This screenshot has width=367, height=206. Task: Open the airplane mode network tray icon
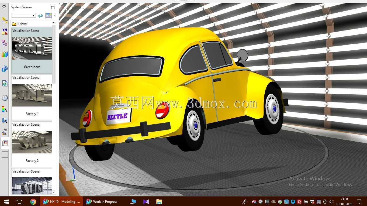pos(325,201)
